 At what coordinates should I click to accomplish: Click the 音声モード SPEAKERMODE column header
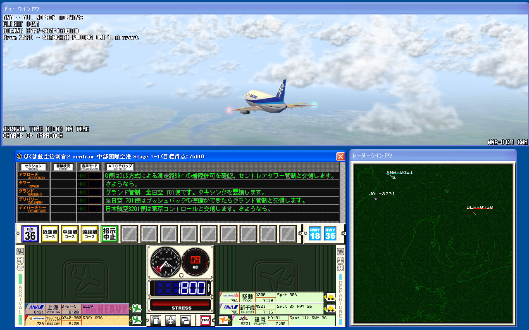click(90, 167)
